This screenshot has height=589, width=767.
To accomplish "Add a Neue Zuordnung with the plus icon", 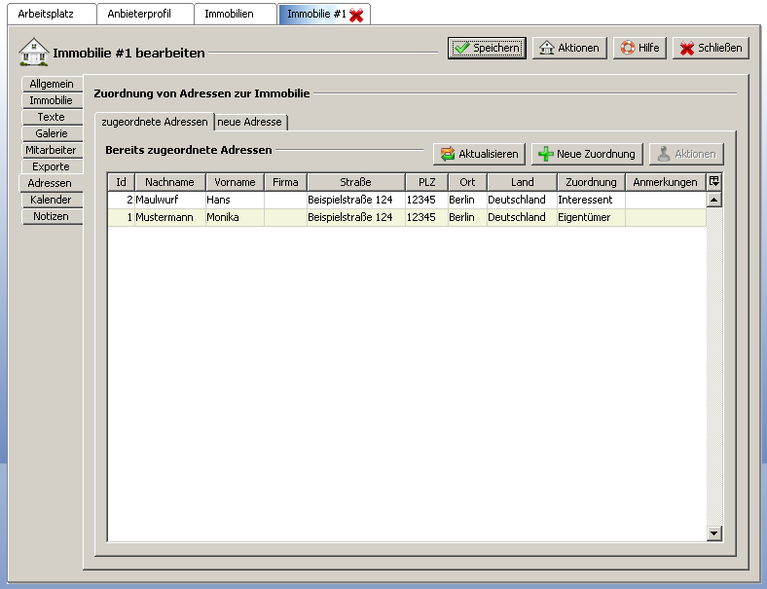I will [587, 154].
